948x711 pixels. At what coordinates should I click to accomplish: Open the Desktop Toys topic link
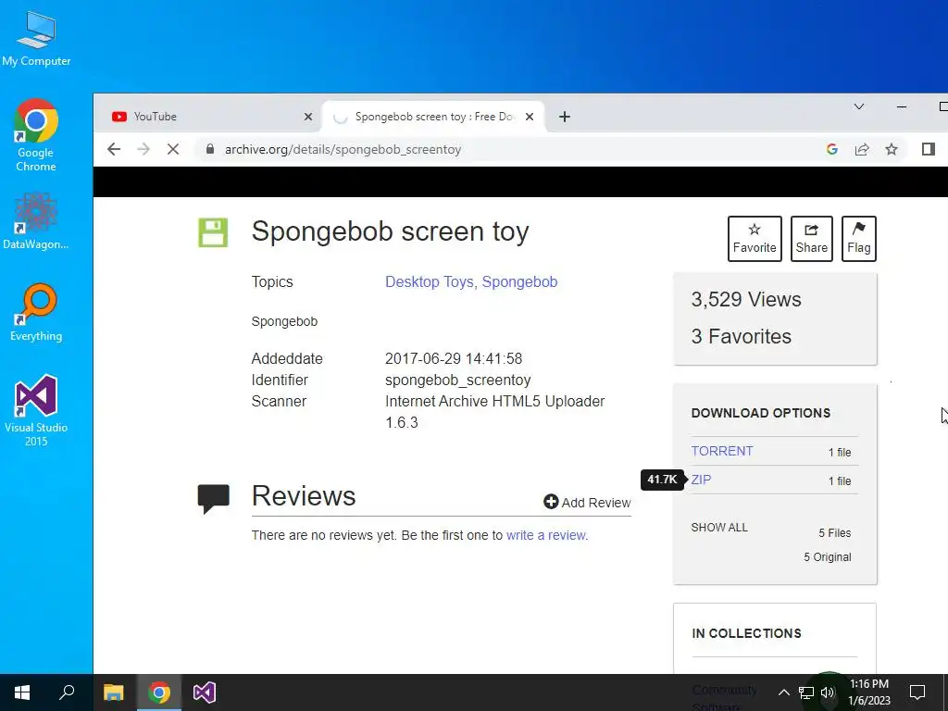coord(430,281)
